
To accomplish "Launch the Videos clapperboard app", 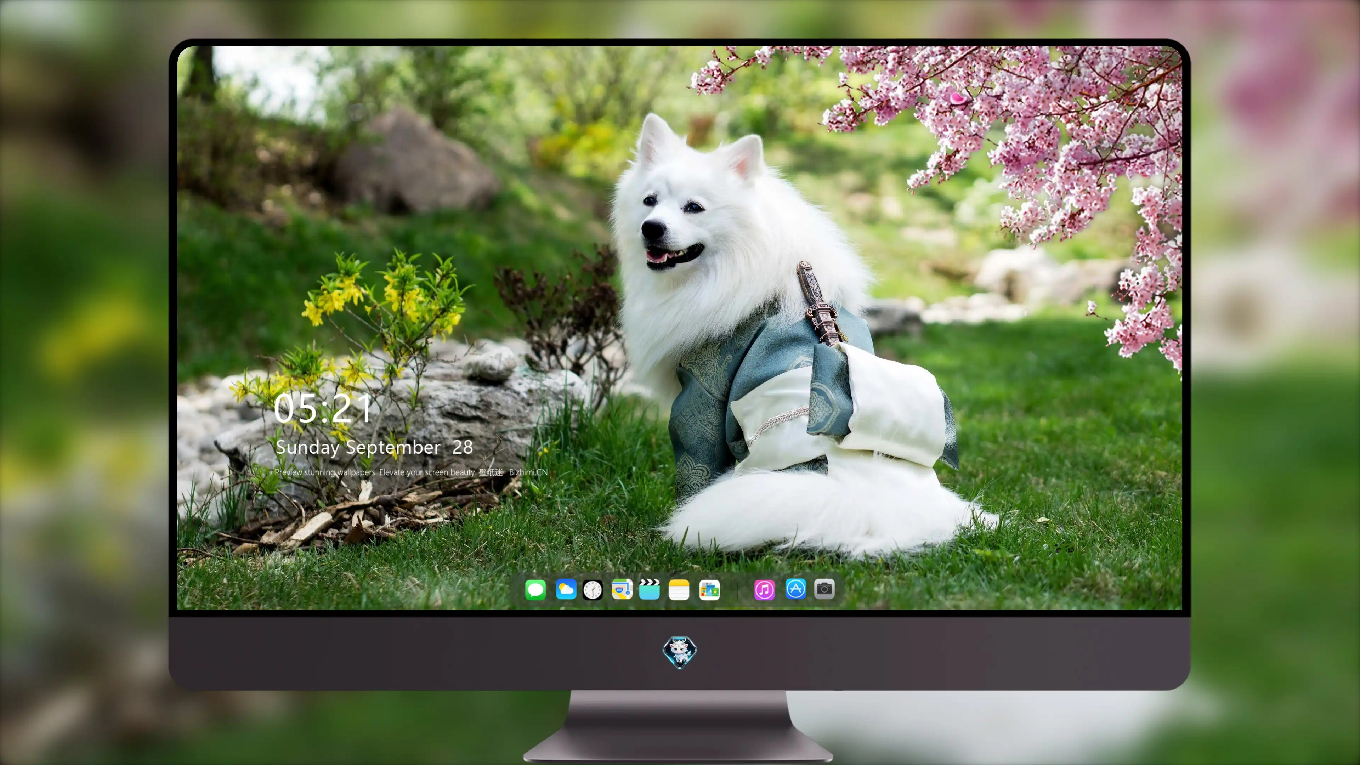I will [650, 589].
